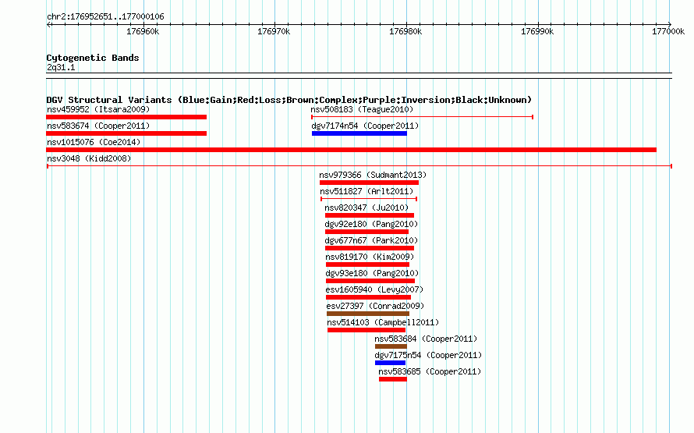Select the long red bar of nsv1015076

[351, 150]
